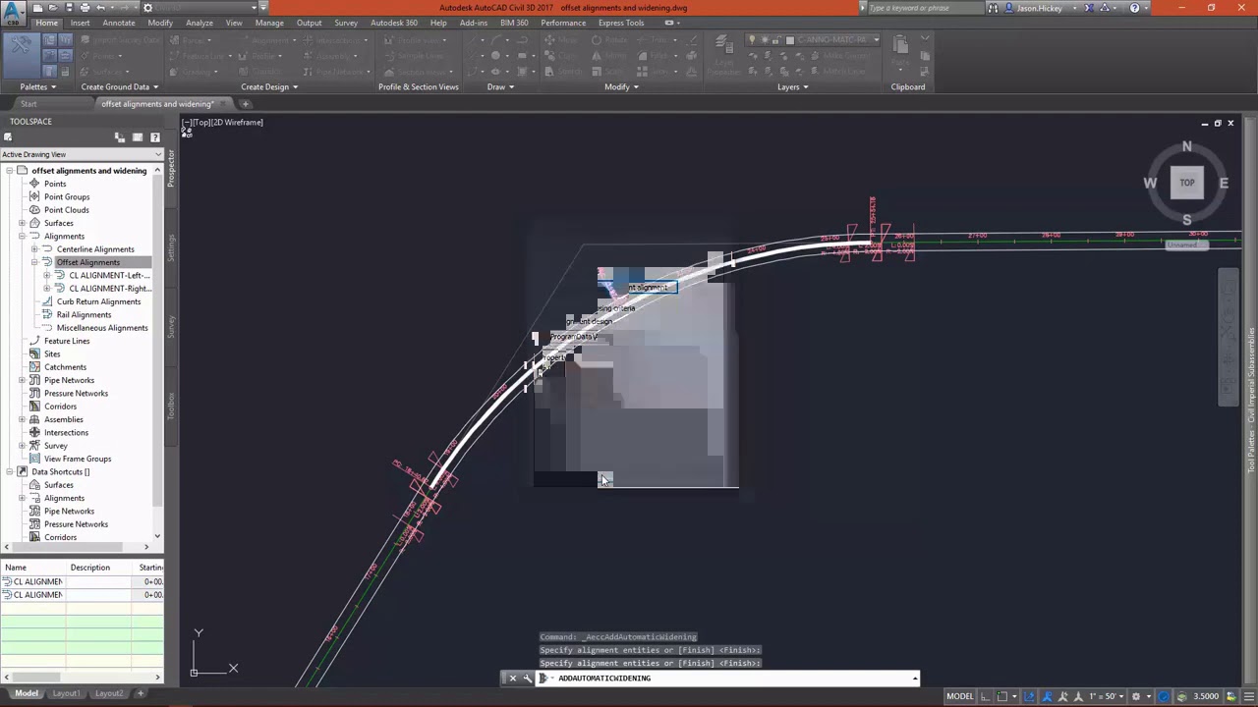Click the Point Clouds icon in tree

[x=34, y=210]
